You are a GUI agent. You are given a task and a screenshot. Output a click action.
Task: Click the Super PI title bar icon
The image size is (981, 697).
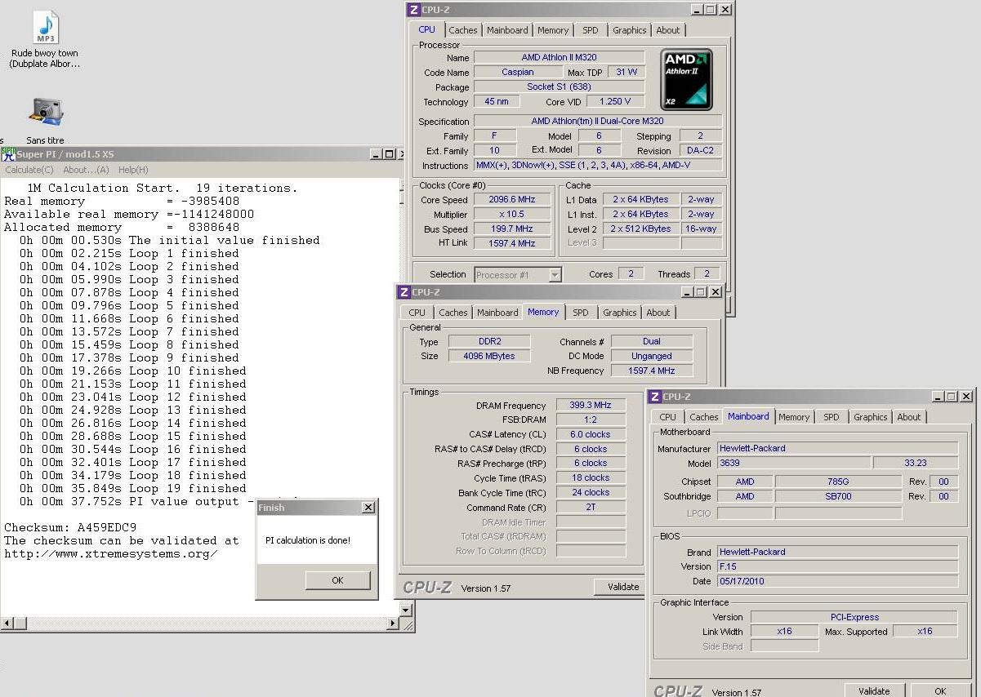8,153
